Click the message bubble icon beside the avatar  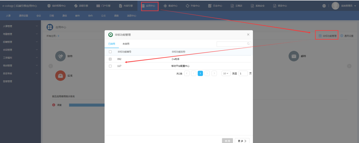[324, 6]
